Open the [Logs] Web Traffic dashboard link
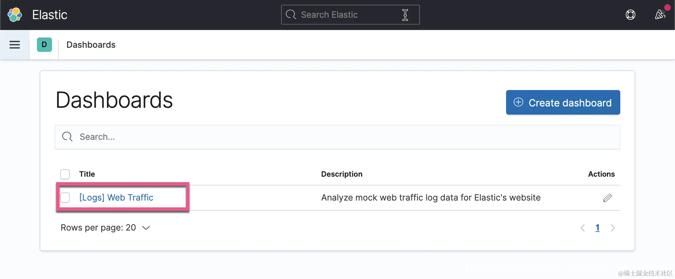 (116, 197)
